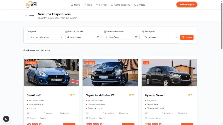The image size is (223, 125).
Task: Click the SUV category badge
Action: tap(146, 63)
